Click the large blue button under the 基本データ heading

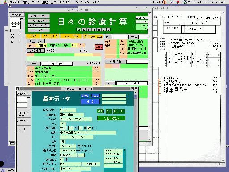(90, 102)
